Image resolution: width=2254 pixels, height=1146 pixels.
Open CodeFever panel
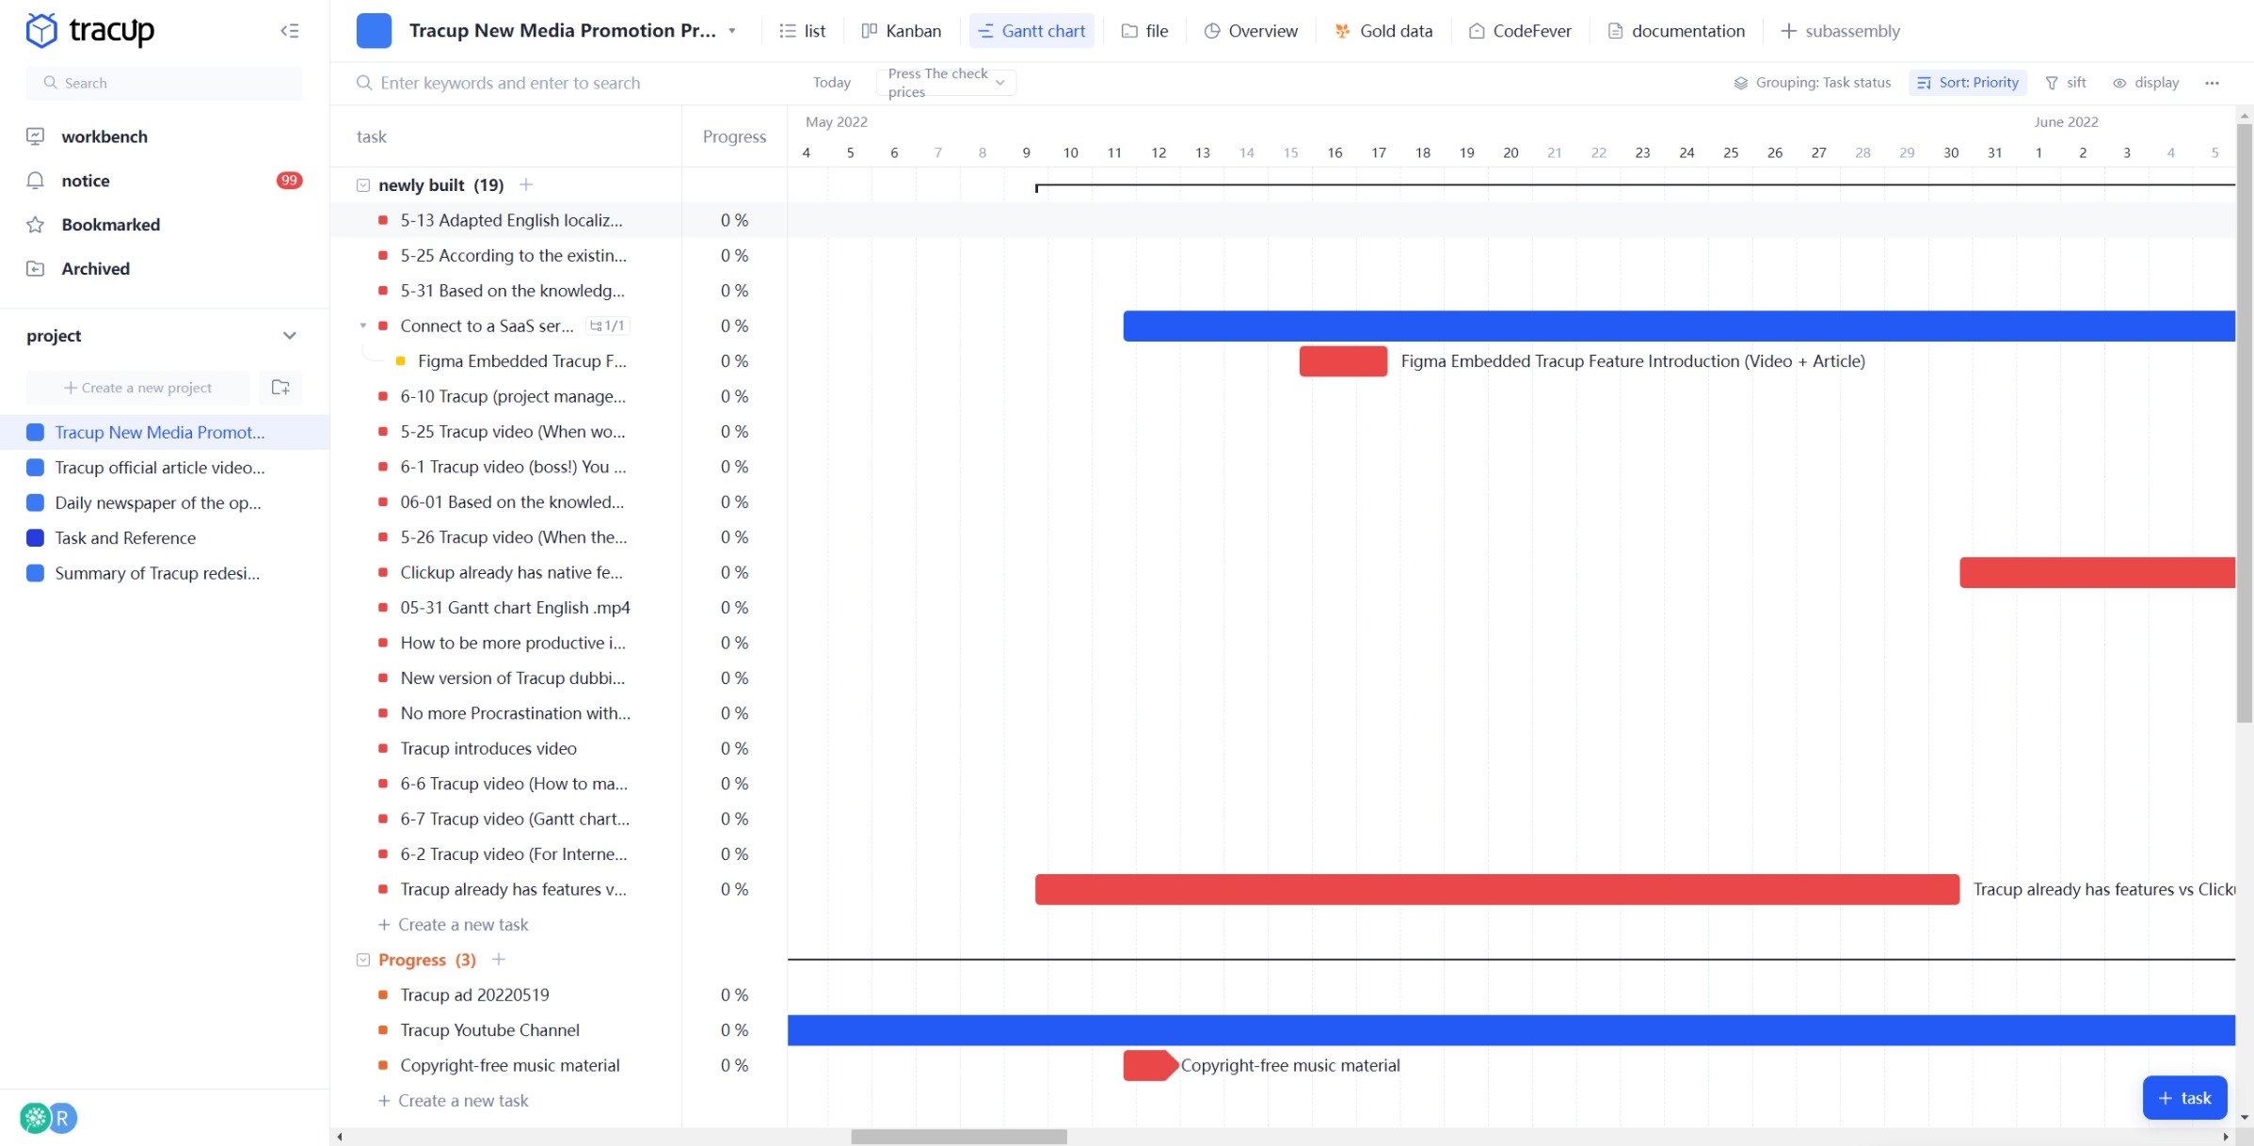[x=1523, y=29]
